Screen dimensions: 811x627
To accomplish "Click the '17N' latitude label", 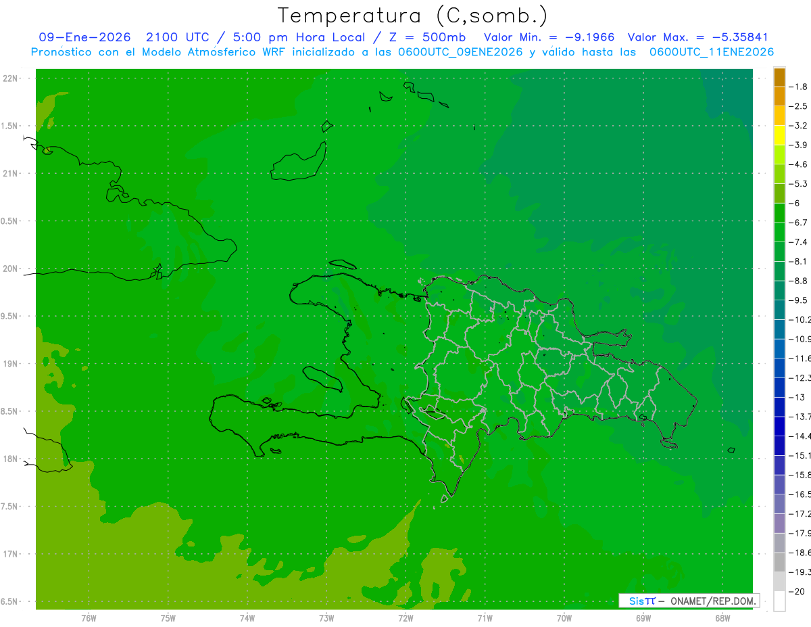I will tap(9, 554).
